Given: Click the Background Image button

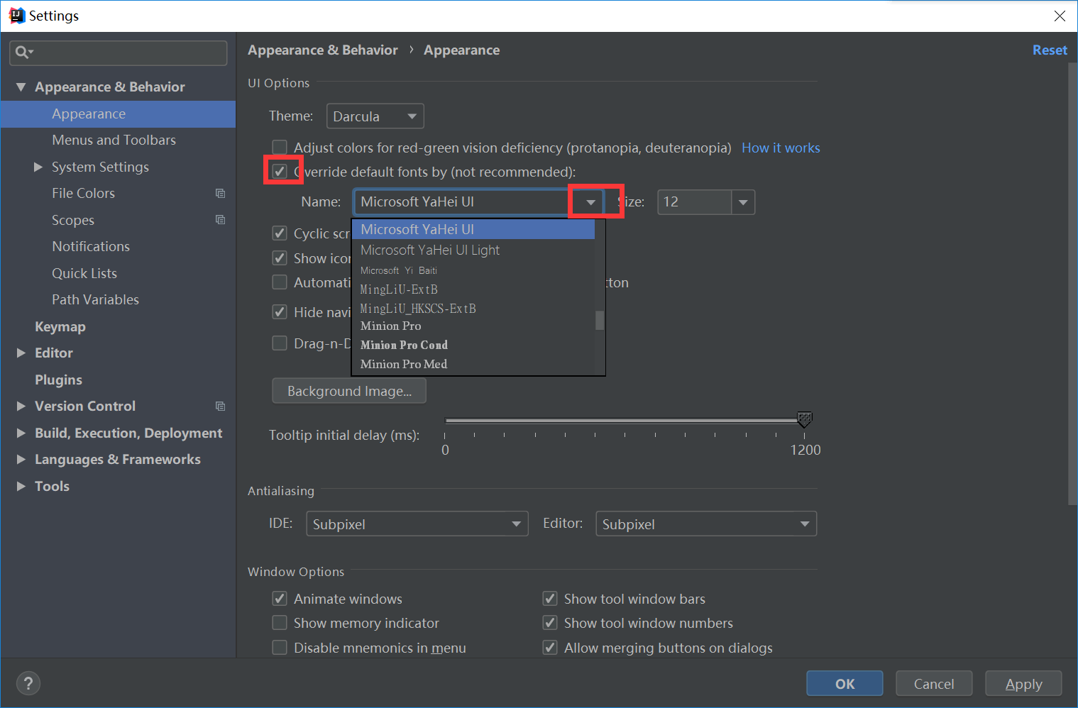Looking at the screenshot, I should point(348,390).
